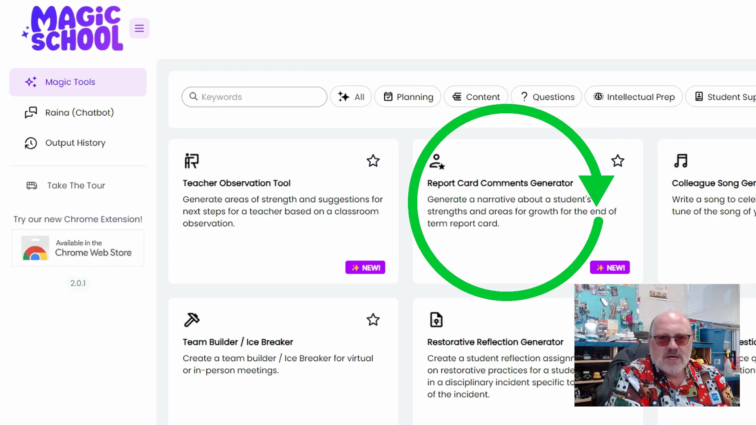Favorite the Report Card Comments Generator star
Image resolution: width=756 pixels, height=425 pixels.
click(618, 161)
